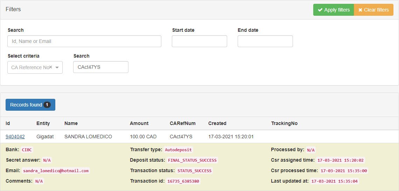Clear the CA Reference No criteria selection
The height and width of the screenshot is (191, 399).
[x=51, y=67]
